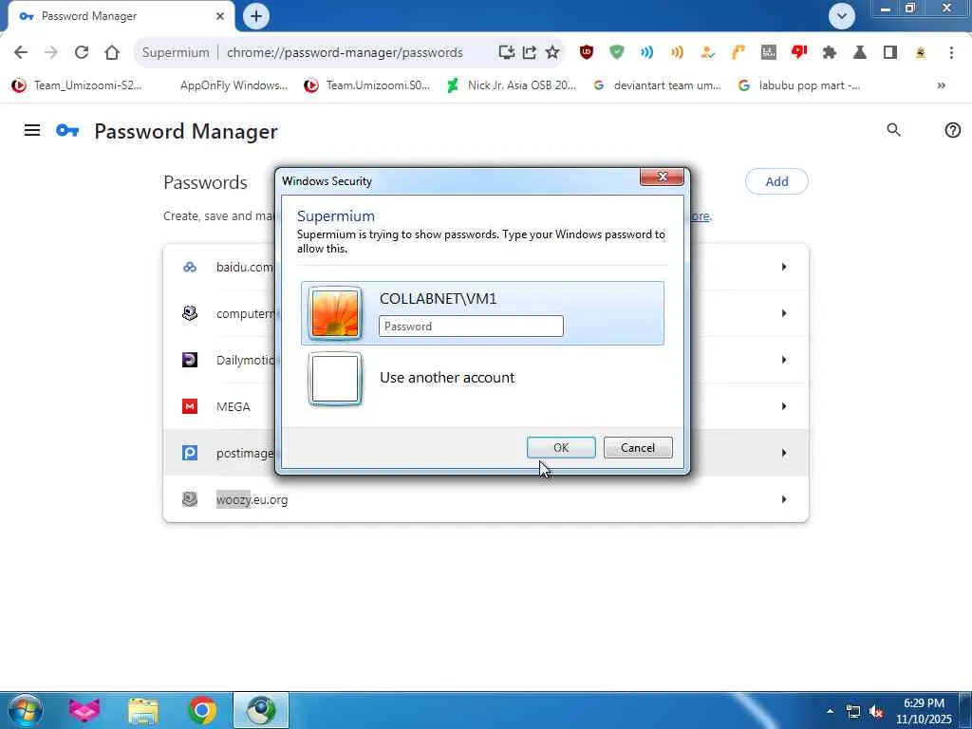Open the labubu pop mart bookmark
This screenshot has height=729, width=972.
click(799, 85)
